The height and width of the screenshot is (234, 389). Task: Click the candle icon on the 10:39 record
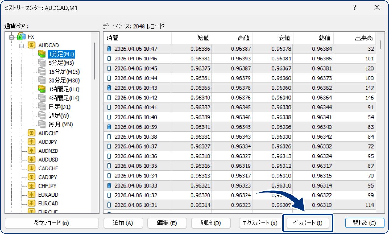pos(108,127)
